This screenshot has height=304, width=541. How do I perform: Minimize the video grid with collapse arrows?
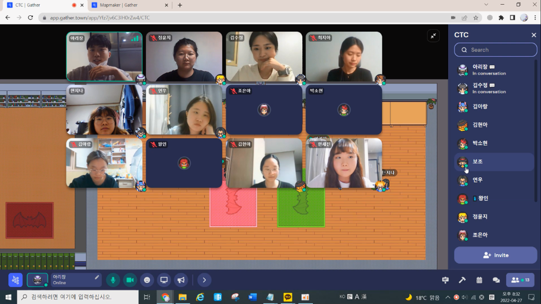coord(433,36)
